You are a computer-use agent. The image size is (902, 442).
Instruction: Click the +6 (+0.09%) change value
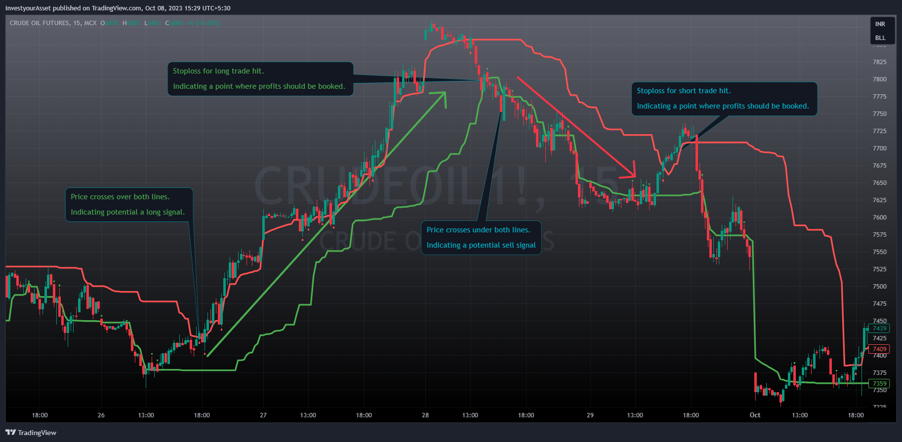(x=203, y=23)
